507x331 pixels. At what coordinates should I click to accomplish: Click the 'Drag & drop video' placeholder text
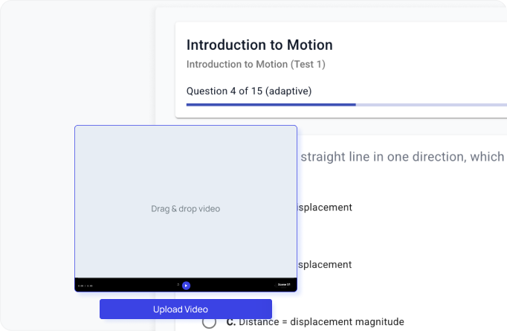pyautogui.click(x=185, y=209)
